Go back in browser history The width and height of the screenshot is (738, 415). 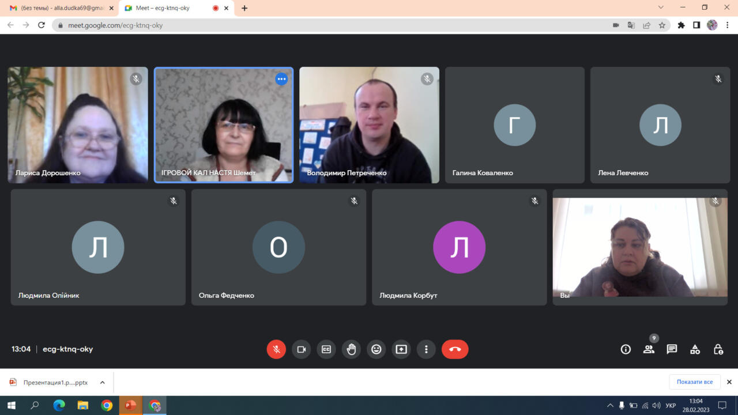(x=10, y=25)
